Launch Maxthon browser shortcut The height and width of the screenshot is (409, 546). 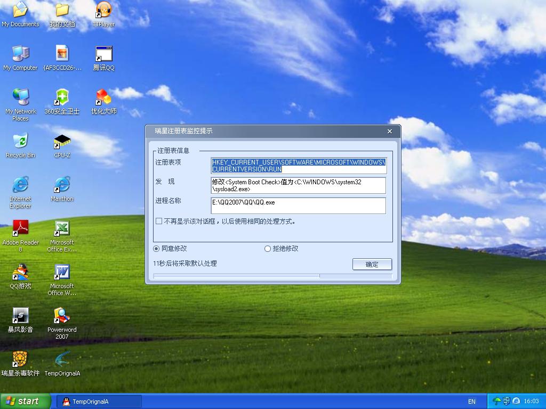click(x=62, y=189)
